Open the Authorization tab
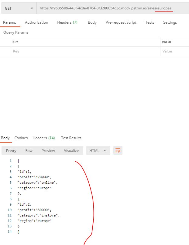The height and width of the screenshot is (245, 189). pyautogui.click(x=36, y=22)
